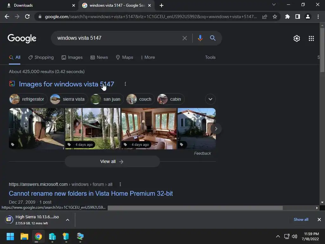Open Chrome profile avatar
The image size is (325, 244).
(x=308, y=17)
